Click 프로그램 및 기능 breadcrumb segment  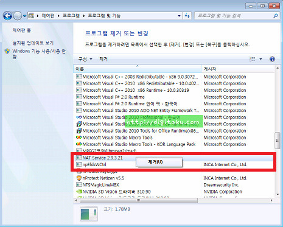point(104,16)
